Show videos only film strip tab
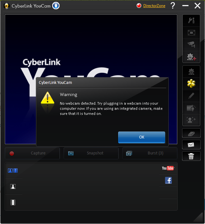This screenshot has width=205, height=224. pos(13,202)
